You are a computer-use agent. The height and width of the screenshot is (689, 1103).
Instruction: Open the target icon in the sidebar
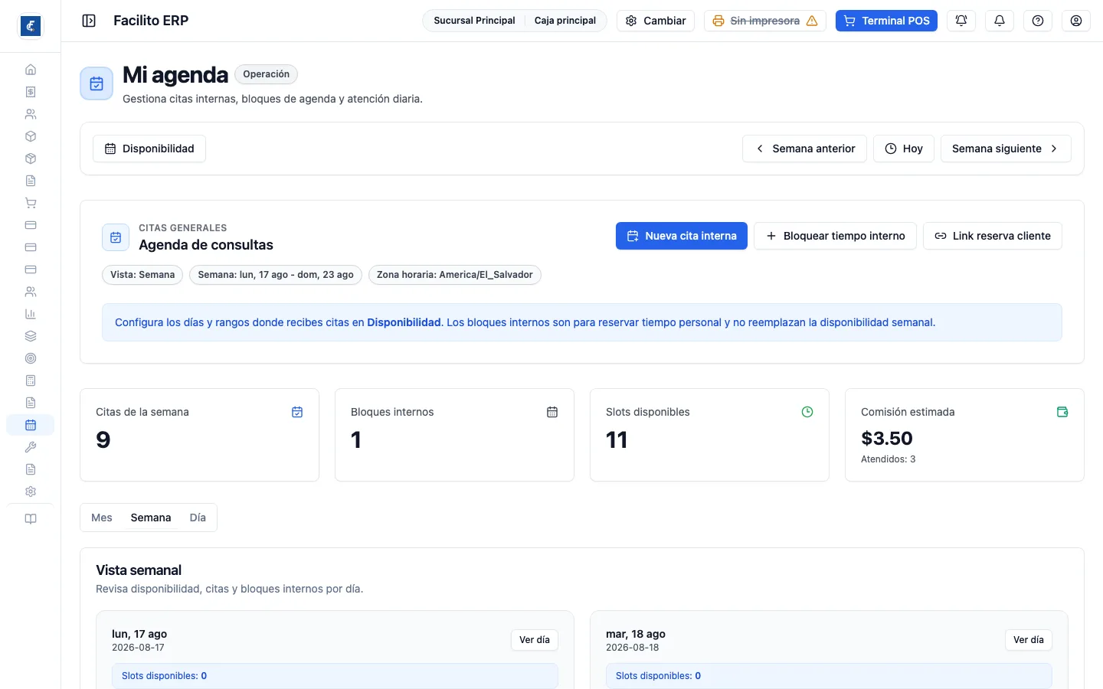click(31, 358)
